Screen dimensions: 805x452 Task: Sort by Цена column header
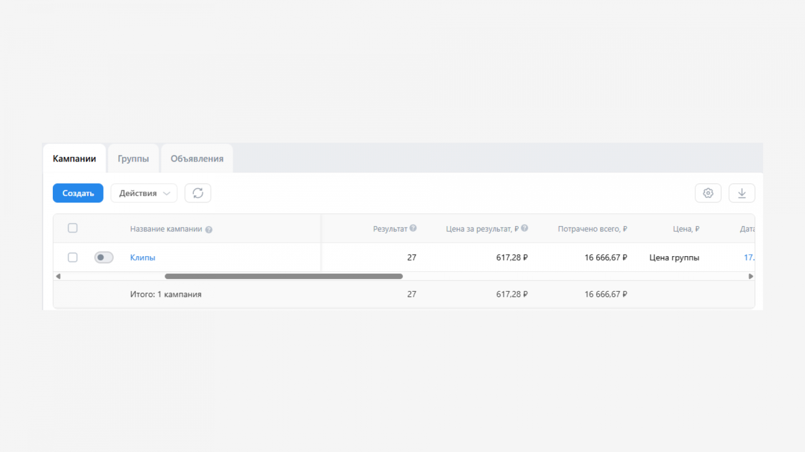coord(686,229)
